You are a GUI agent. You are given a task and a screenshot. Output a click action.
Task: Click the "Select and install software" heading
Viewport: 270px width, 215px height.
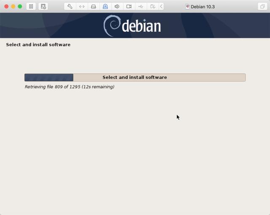38,45
